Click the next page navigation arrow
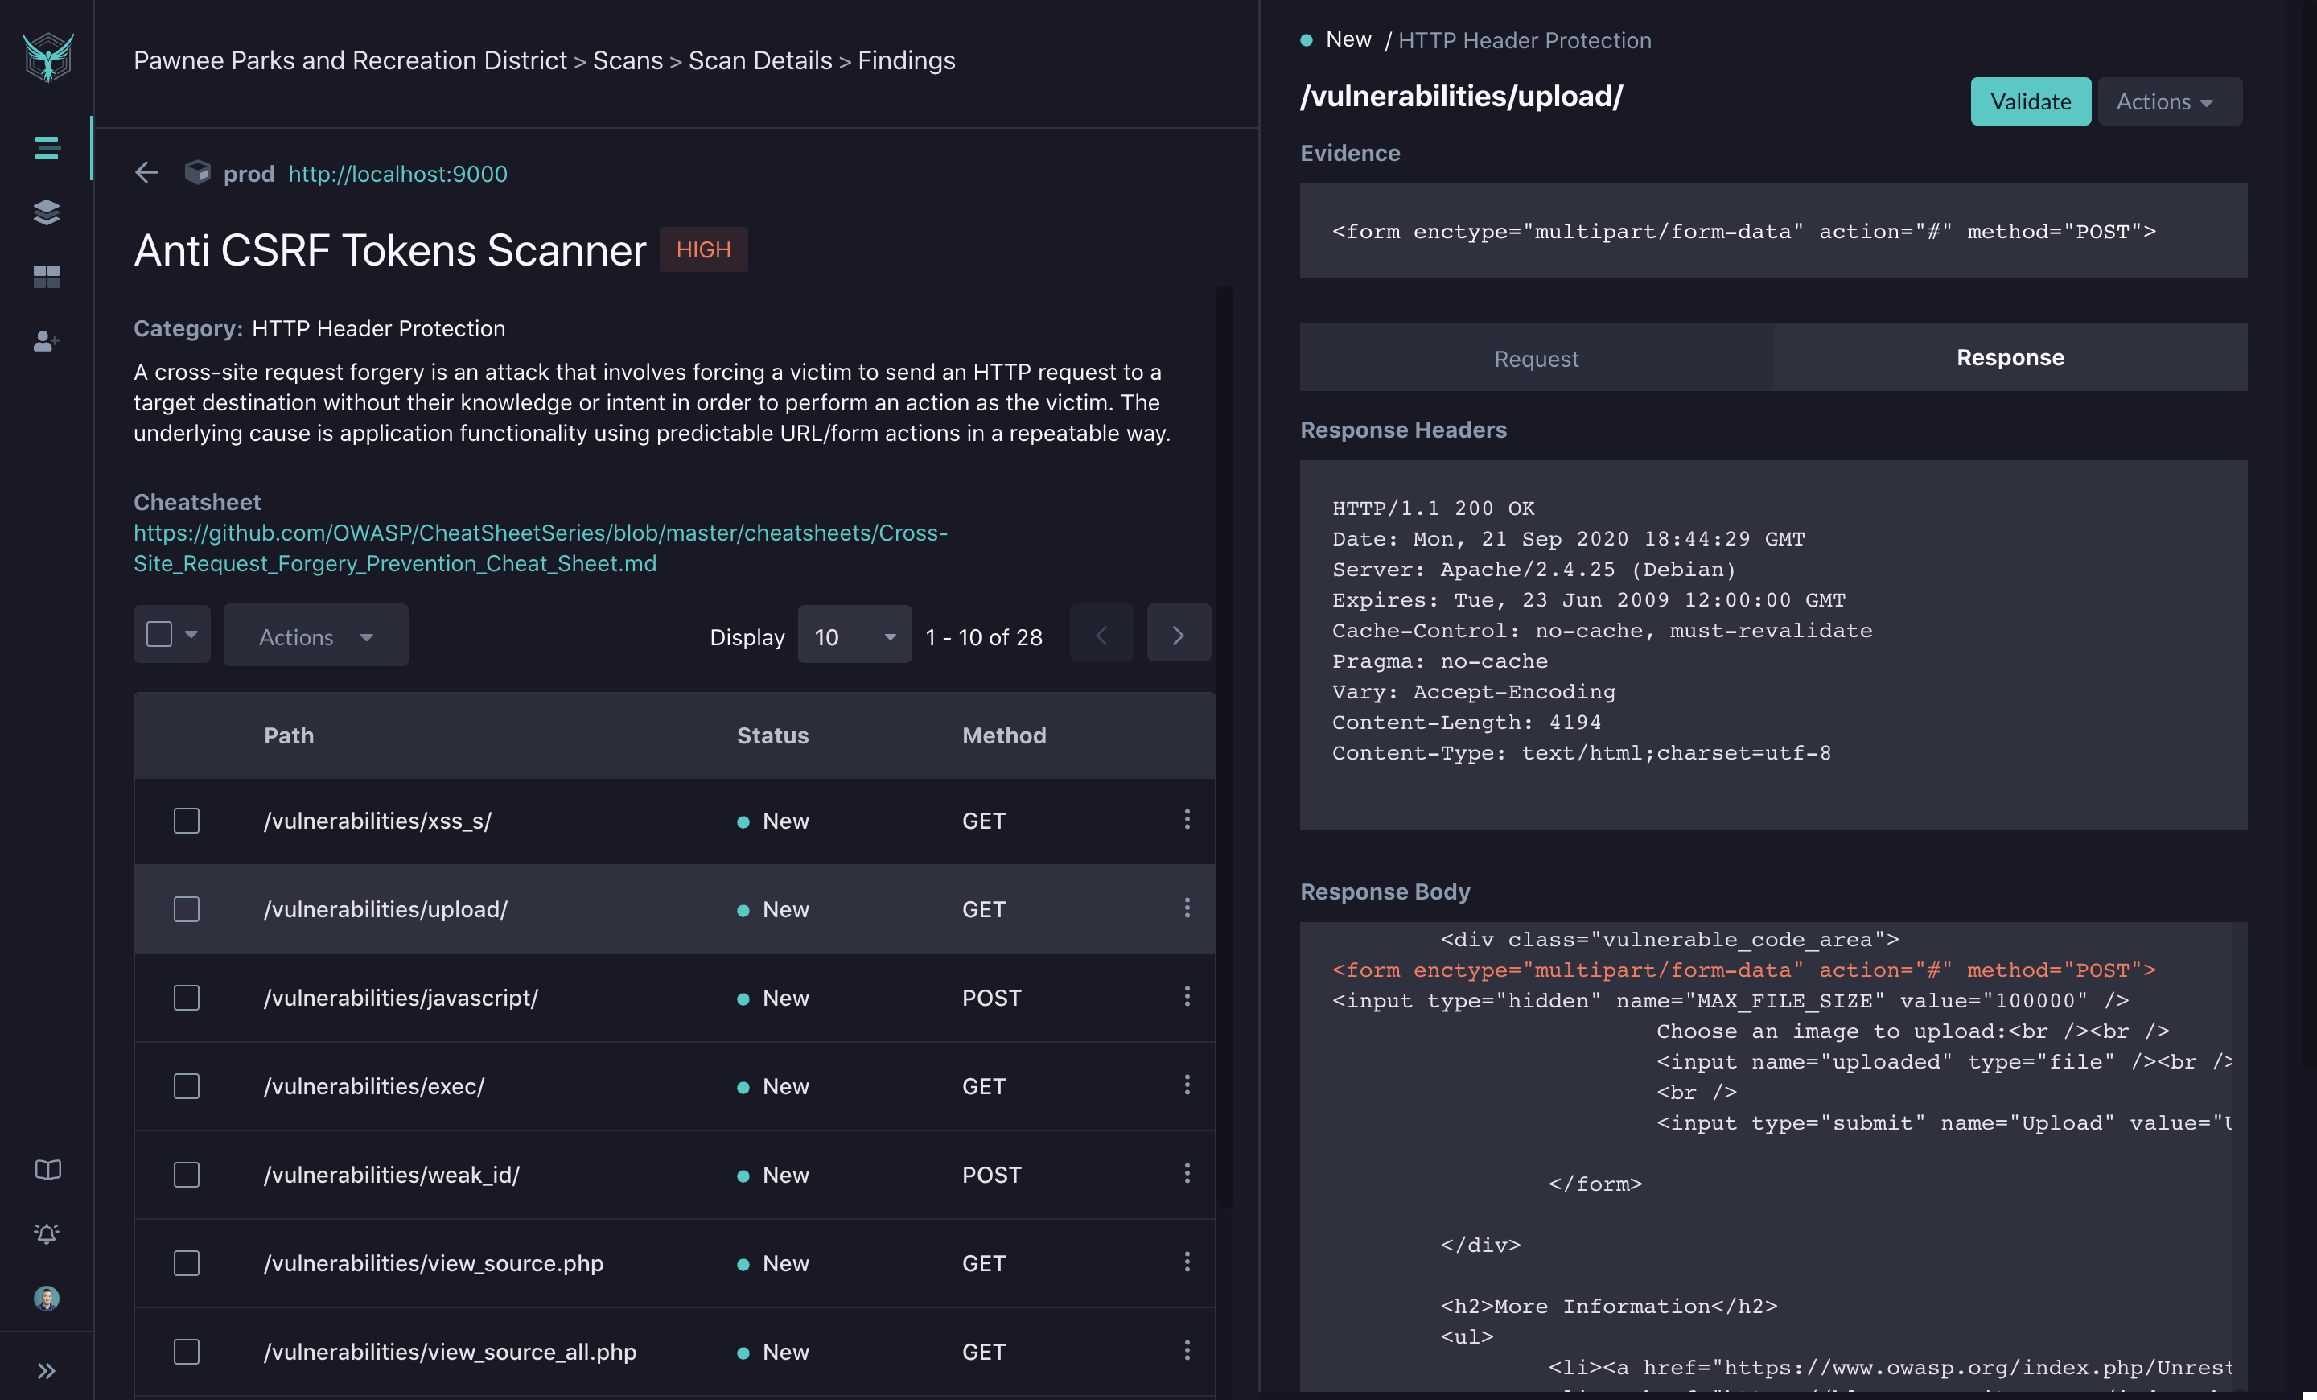The image size is (2317, 1400). coord(1179,634)
